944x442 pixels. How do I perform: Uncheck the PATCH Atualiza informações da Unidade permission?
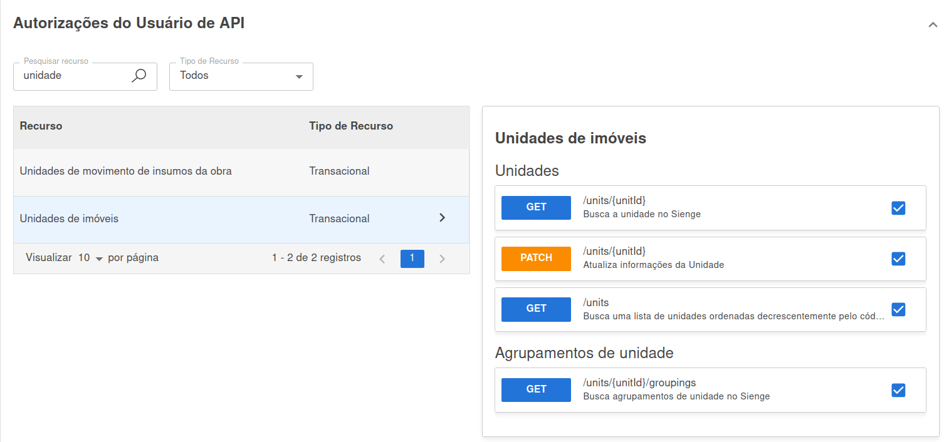(x=898, y=258)
